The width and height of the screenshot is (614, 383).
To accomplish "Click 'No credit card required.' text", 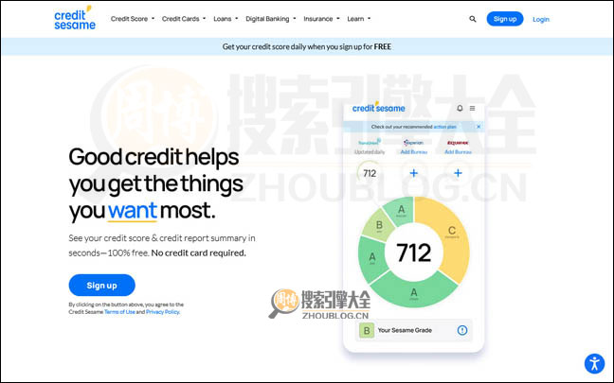I will click(199, 252).
